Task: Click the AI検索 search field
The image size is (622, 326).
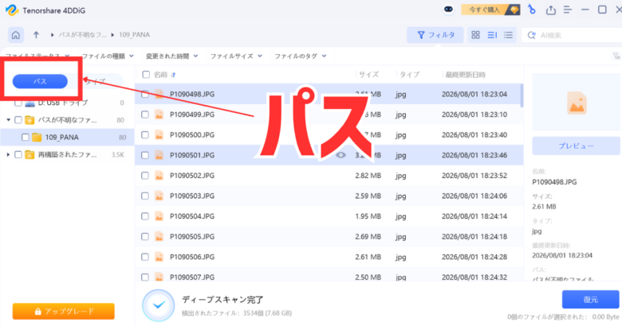Action: (571, 35)
